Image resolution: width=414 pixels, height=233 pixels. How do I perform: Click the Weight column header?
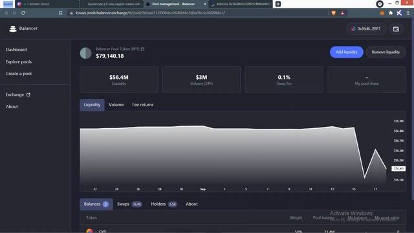pyautogui.click(x=296, y=218)
